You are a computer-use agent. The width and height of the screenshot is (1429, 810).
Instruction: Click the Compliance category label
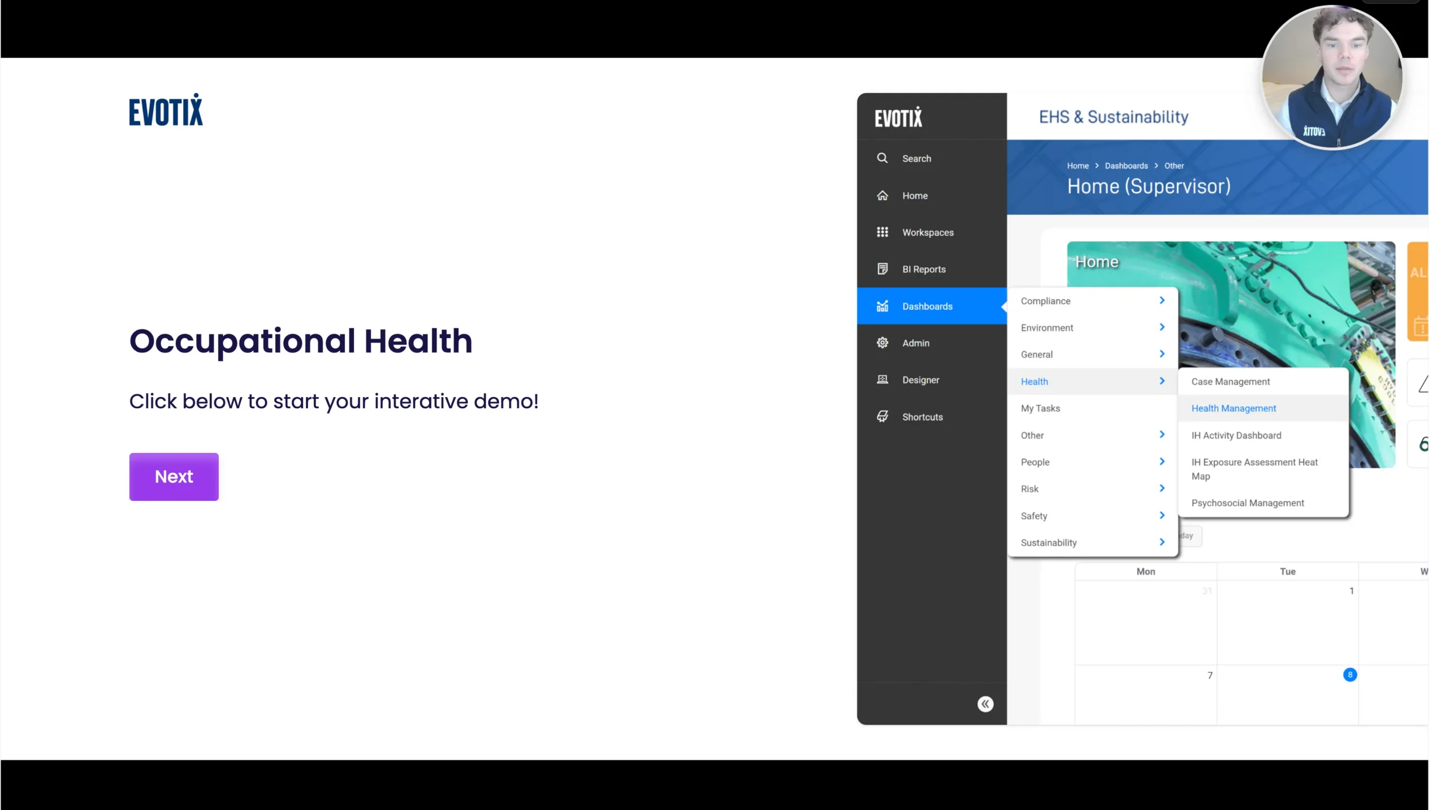(x=1046, y=301)
